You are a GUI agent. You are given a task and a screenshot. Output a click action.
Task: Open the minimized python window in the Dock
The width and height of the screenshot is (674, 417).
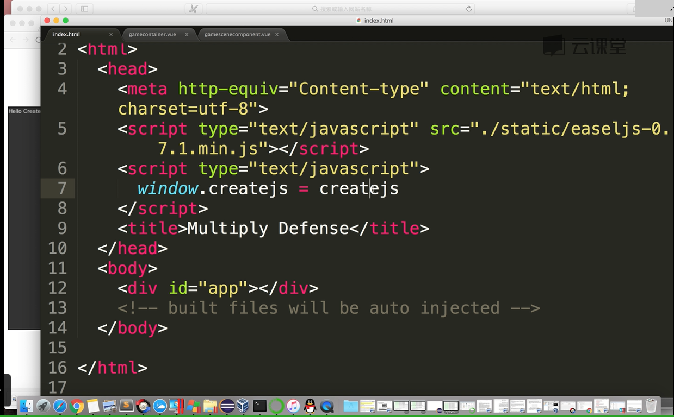(450, 407)
